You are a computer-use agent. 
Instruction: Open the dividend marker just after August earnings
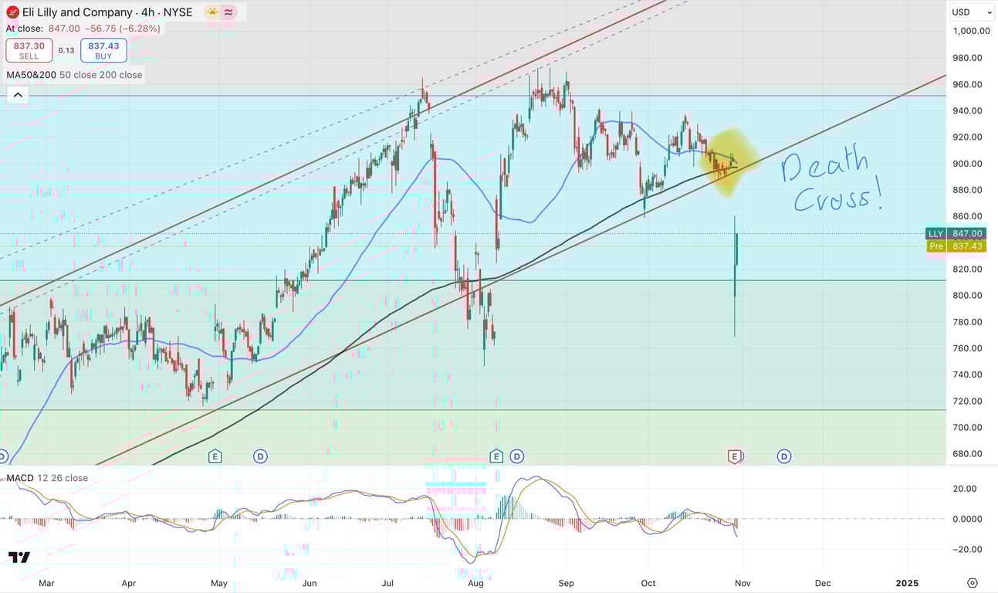[516, 456]
